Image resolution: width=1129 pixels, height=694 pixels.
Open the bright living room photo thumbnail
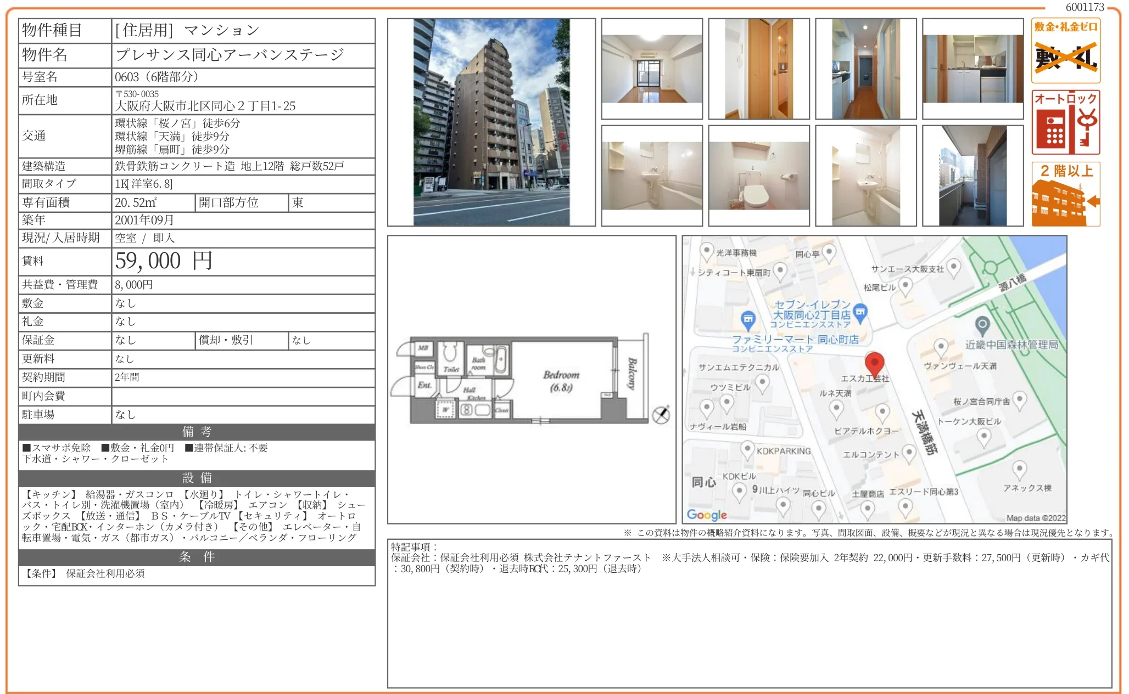[651, 69]
